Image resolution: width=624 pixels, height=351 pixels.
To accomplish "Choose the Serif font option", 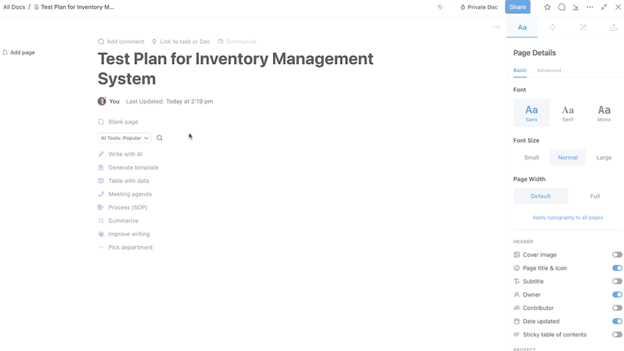I will pos(567,113).
